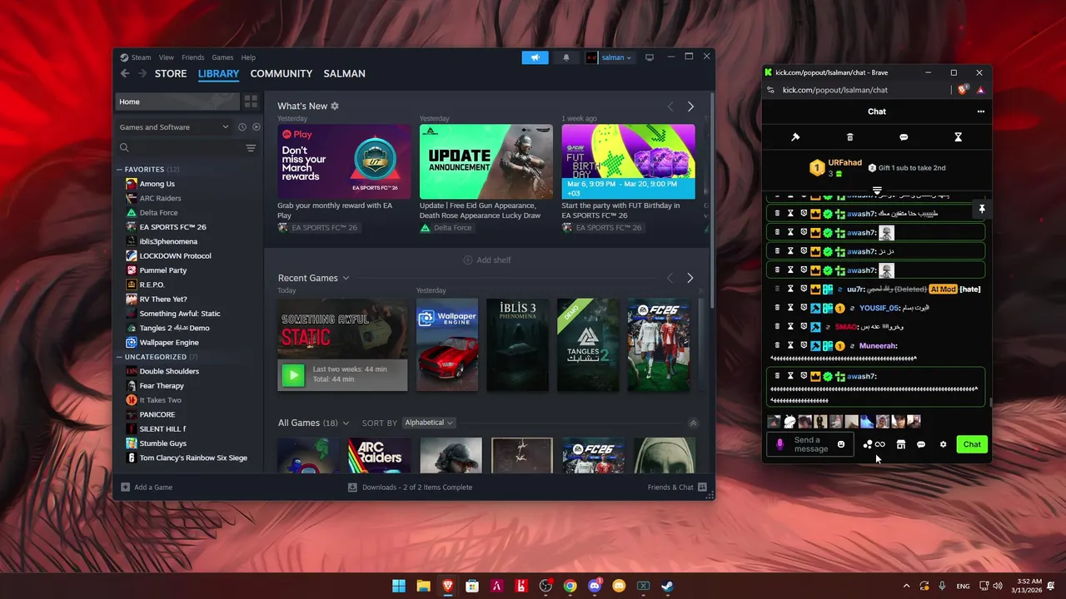Collapse FAVORITES category

coord(119,170)
